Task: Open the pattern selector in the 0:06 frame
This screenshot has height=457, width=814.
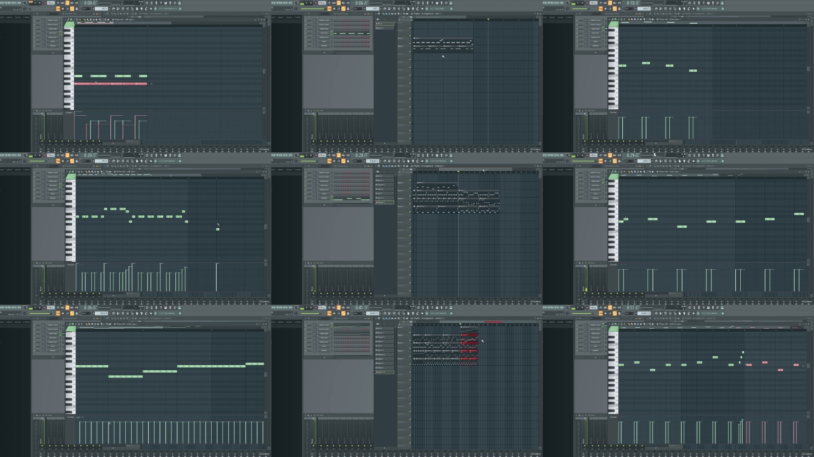Action: coord(374,9)
